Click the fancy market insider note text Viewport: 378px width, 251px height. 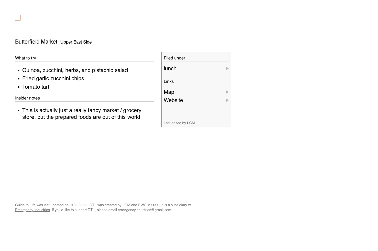pyautogui.click(x=82, y=114)
